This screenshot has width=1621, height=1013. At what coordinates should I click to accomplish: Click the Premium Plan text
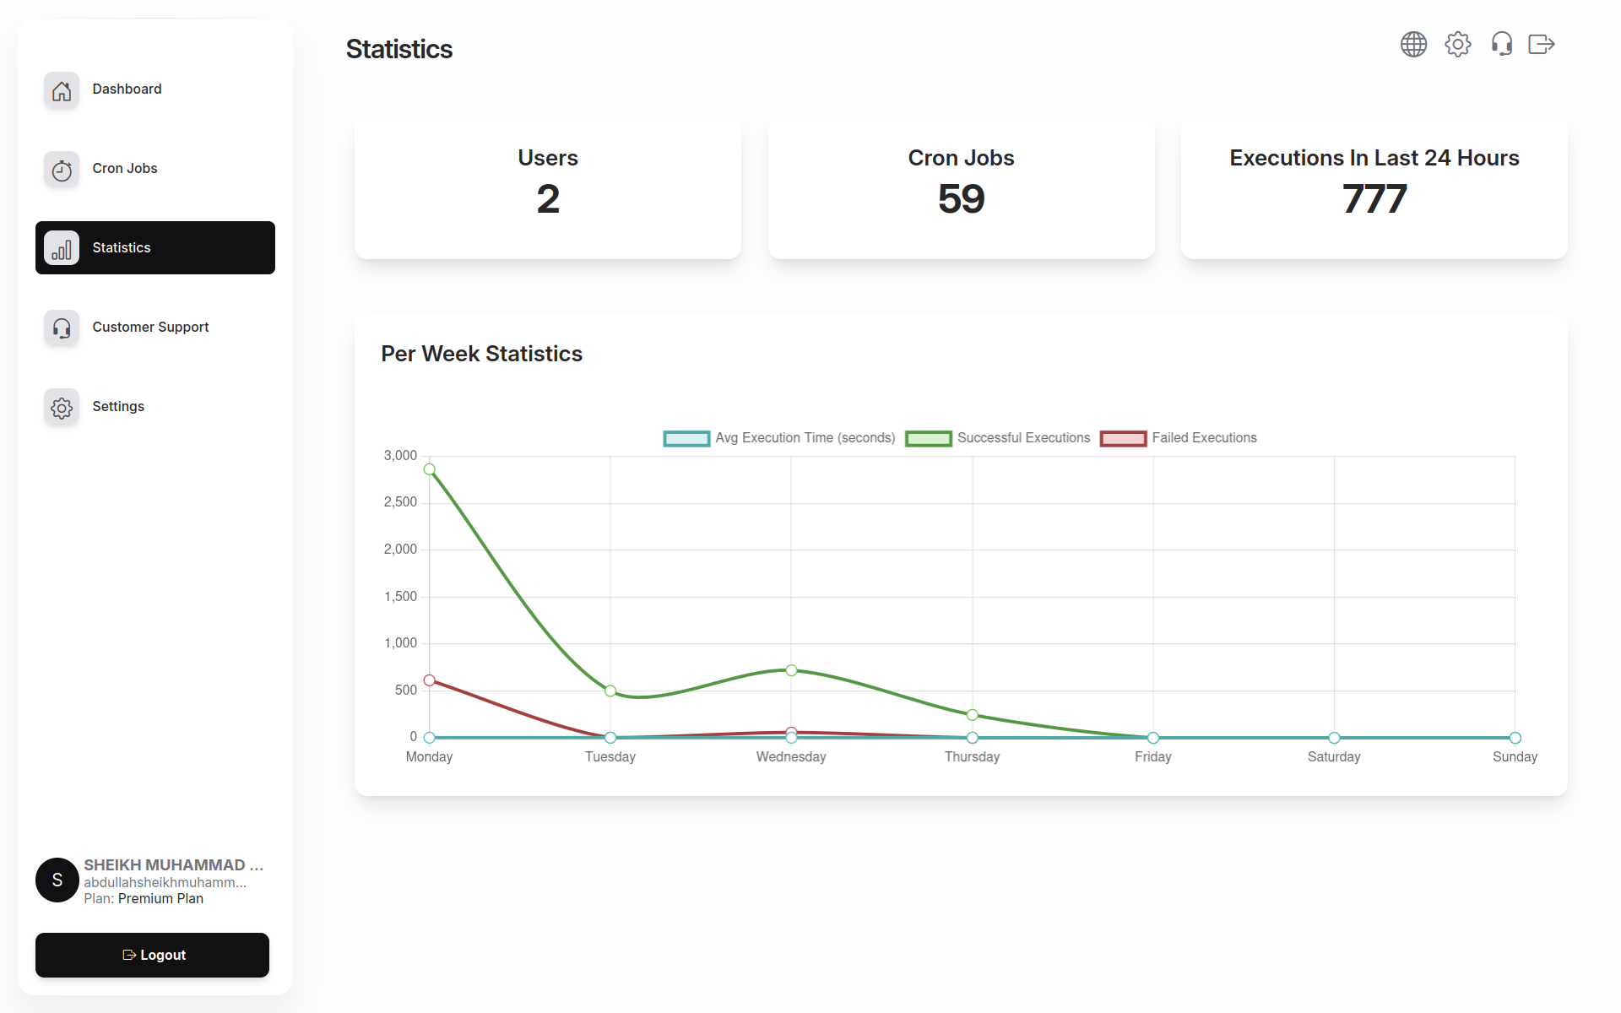pos(160,899)
